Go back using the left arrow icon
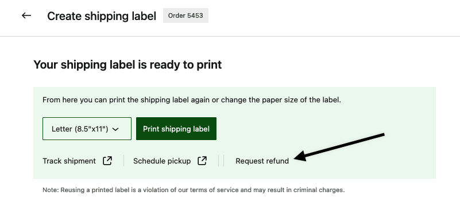Image resolution: width=460 pixels, height=219 pixels. [26, 15]
